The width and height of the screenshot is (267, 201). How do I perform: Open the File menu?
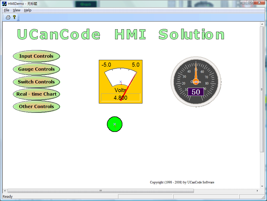click(7, 10)
